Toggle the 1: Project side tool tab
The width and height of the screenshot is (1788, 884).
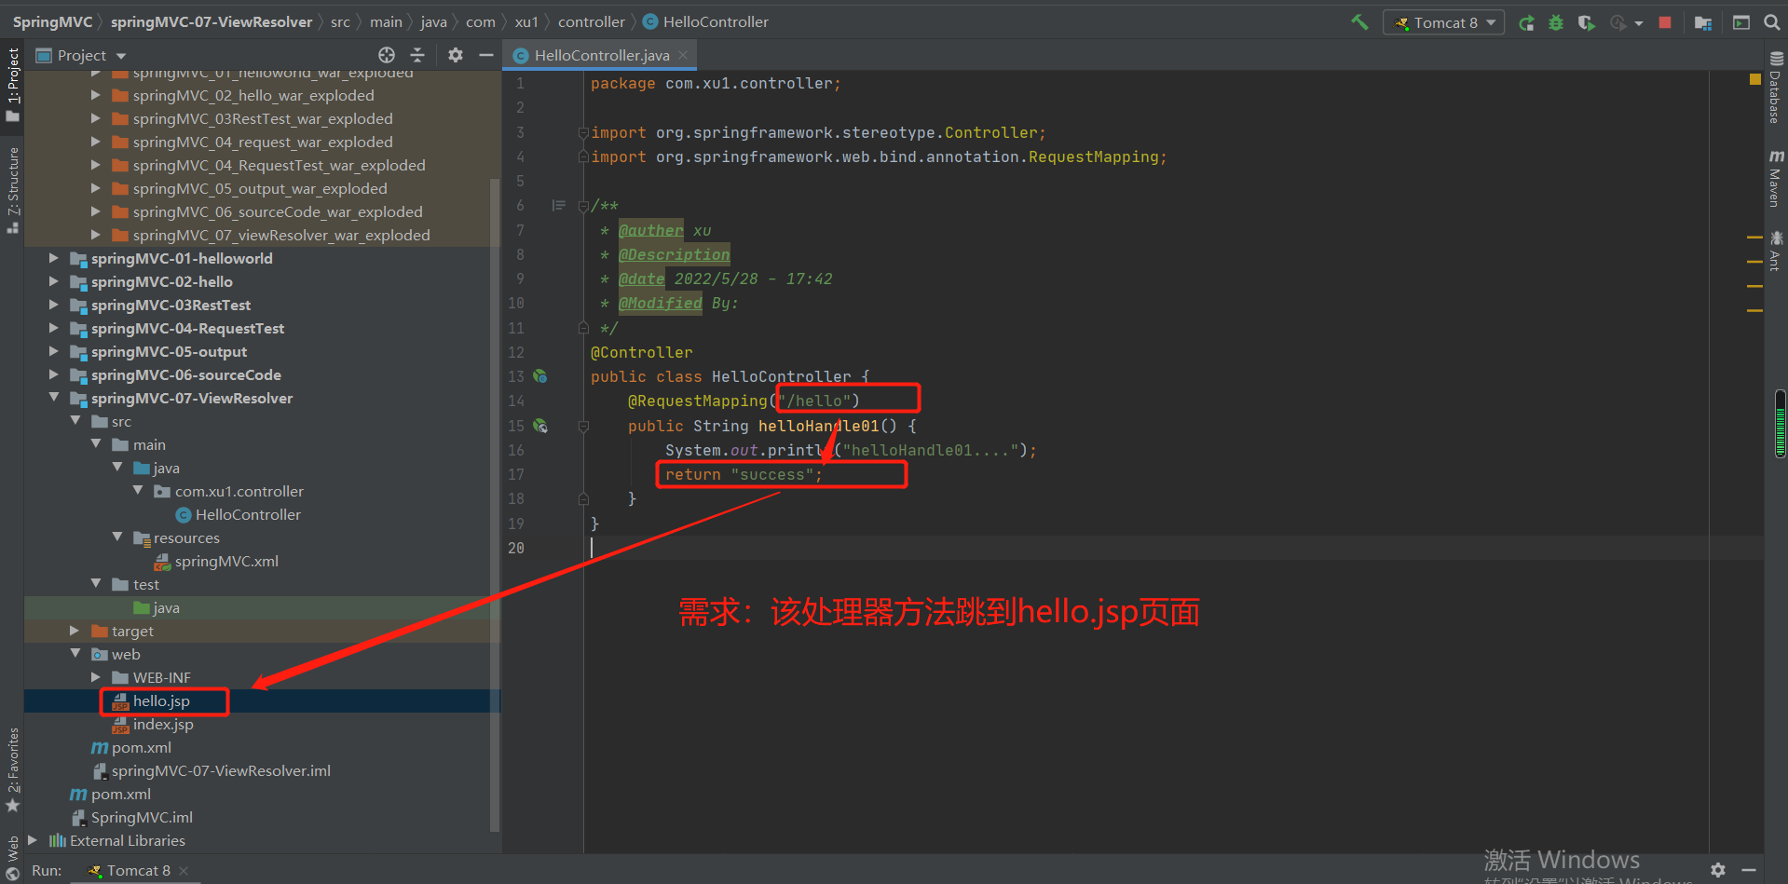(x=12, y=84)
